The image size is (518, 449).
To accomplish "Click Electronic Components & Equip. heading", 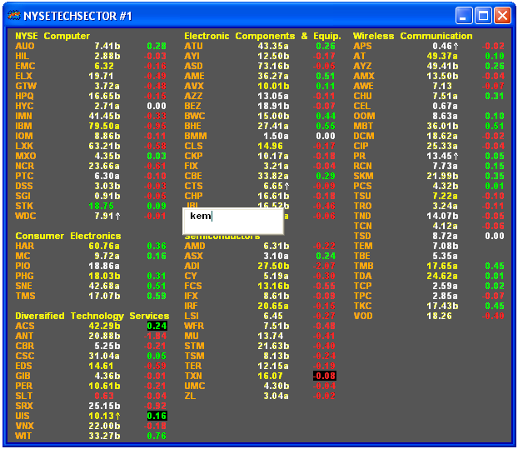I will [x=262, y=36].
